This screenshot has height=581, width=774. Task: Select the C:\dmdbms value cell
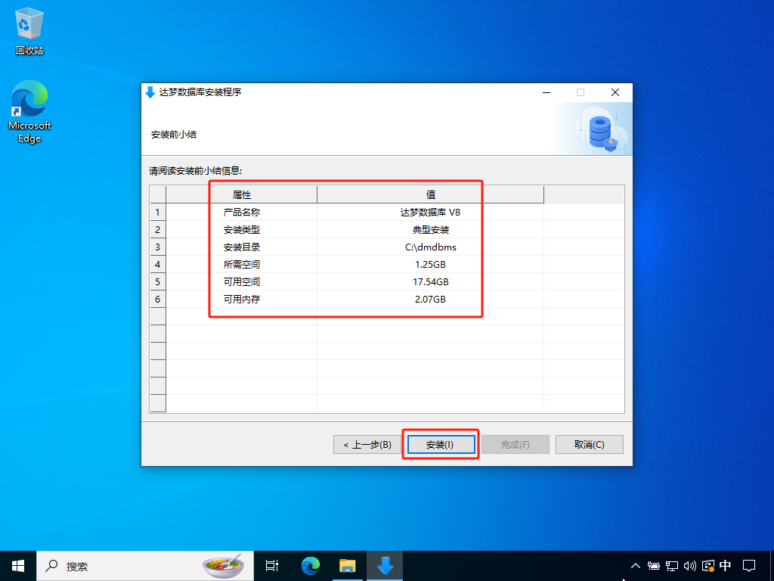click(430, 247)
